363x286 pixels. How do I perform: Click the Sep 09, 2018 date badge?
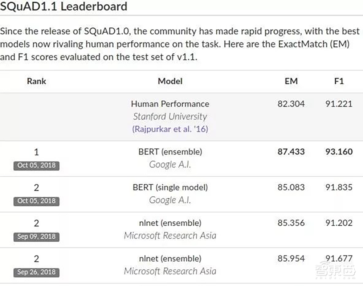click(36, 237)
